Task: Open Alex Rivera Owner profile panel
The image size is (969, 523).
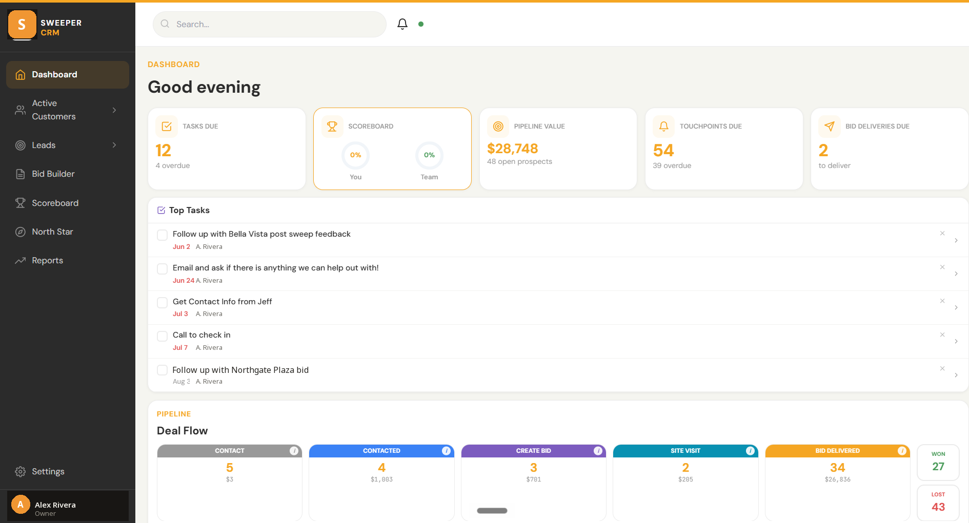Action: [x=68, y=506]
